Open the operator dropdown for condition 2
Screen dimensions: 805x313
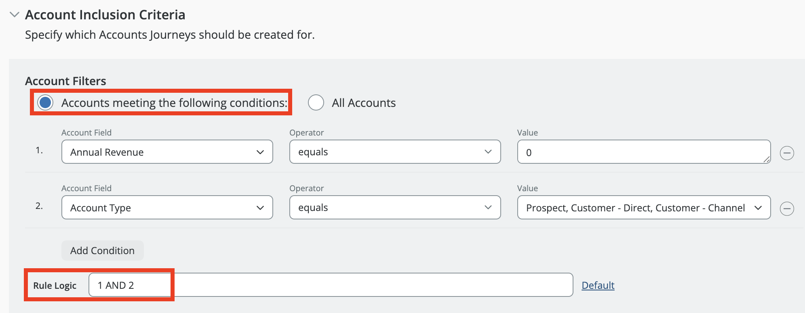tap(395, 208)
